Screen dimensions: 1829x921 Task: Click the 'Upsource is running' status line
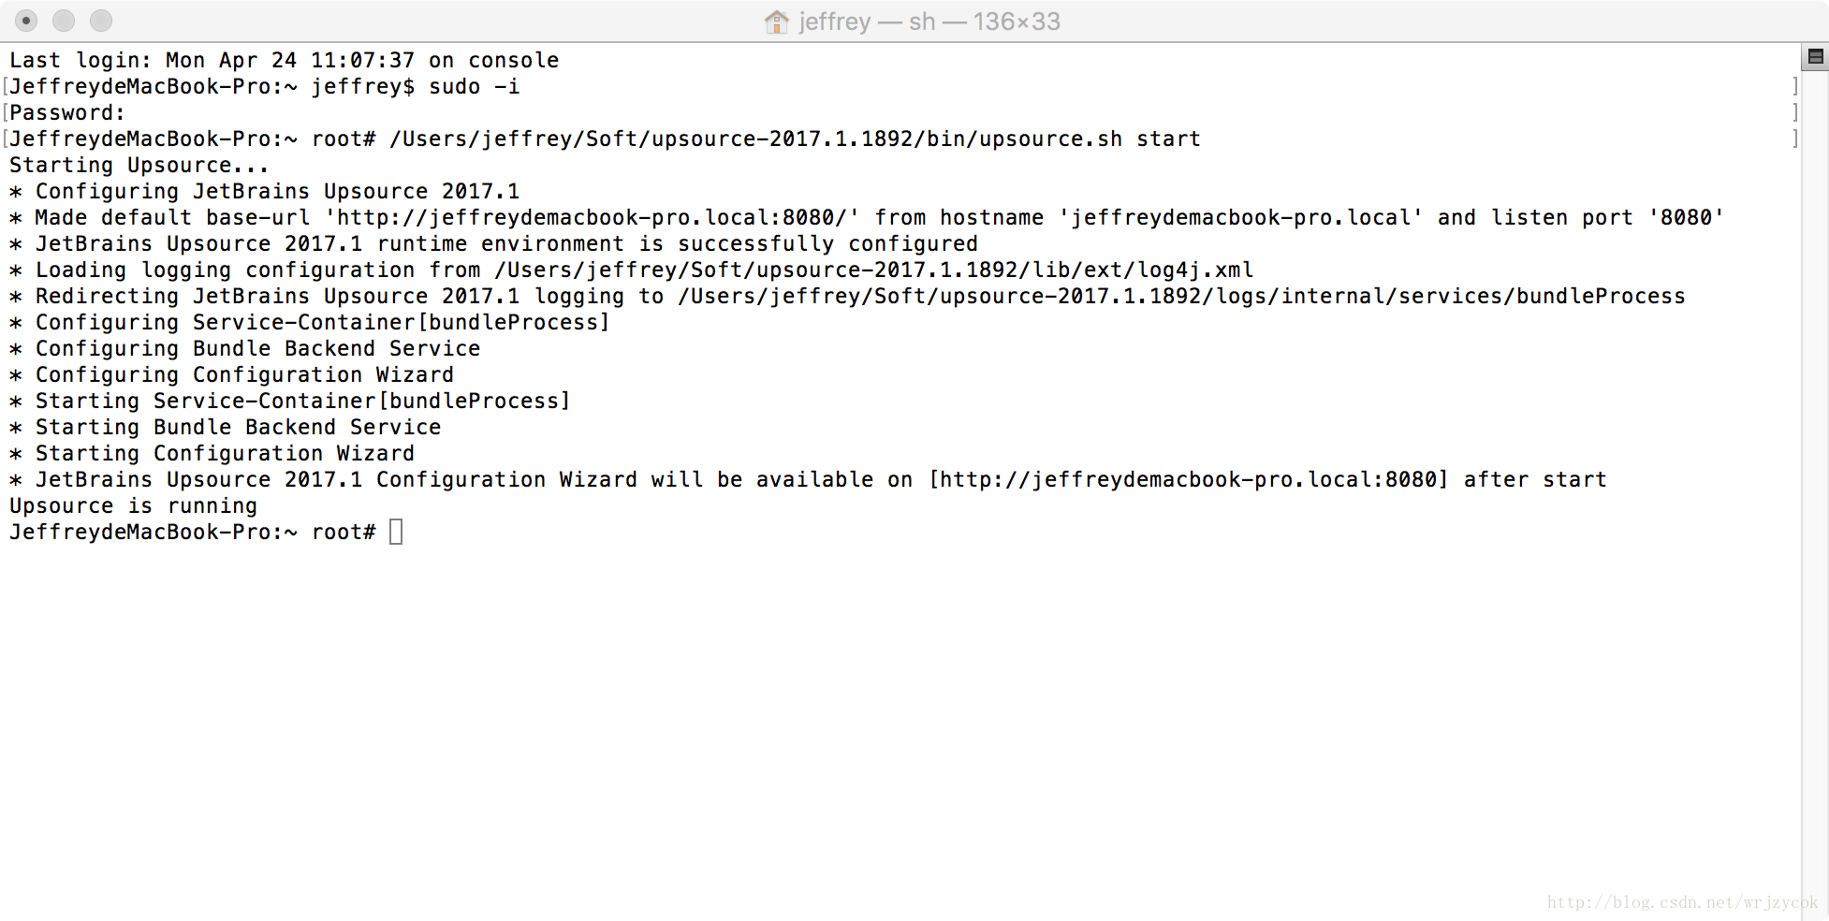pos(133,506)
